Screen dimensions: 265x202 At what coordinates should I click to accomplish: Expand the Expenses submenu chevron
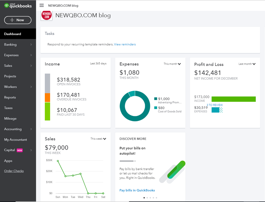pyautogui.click(x=31, y=55)
